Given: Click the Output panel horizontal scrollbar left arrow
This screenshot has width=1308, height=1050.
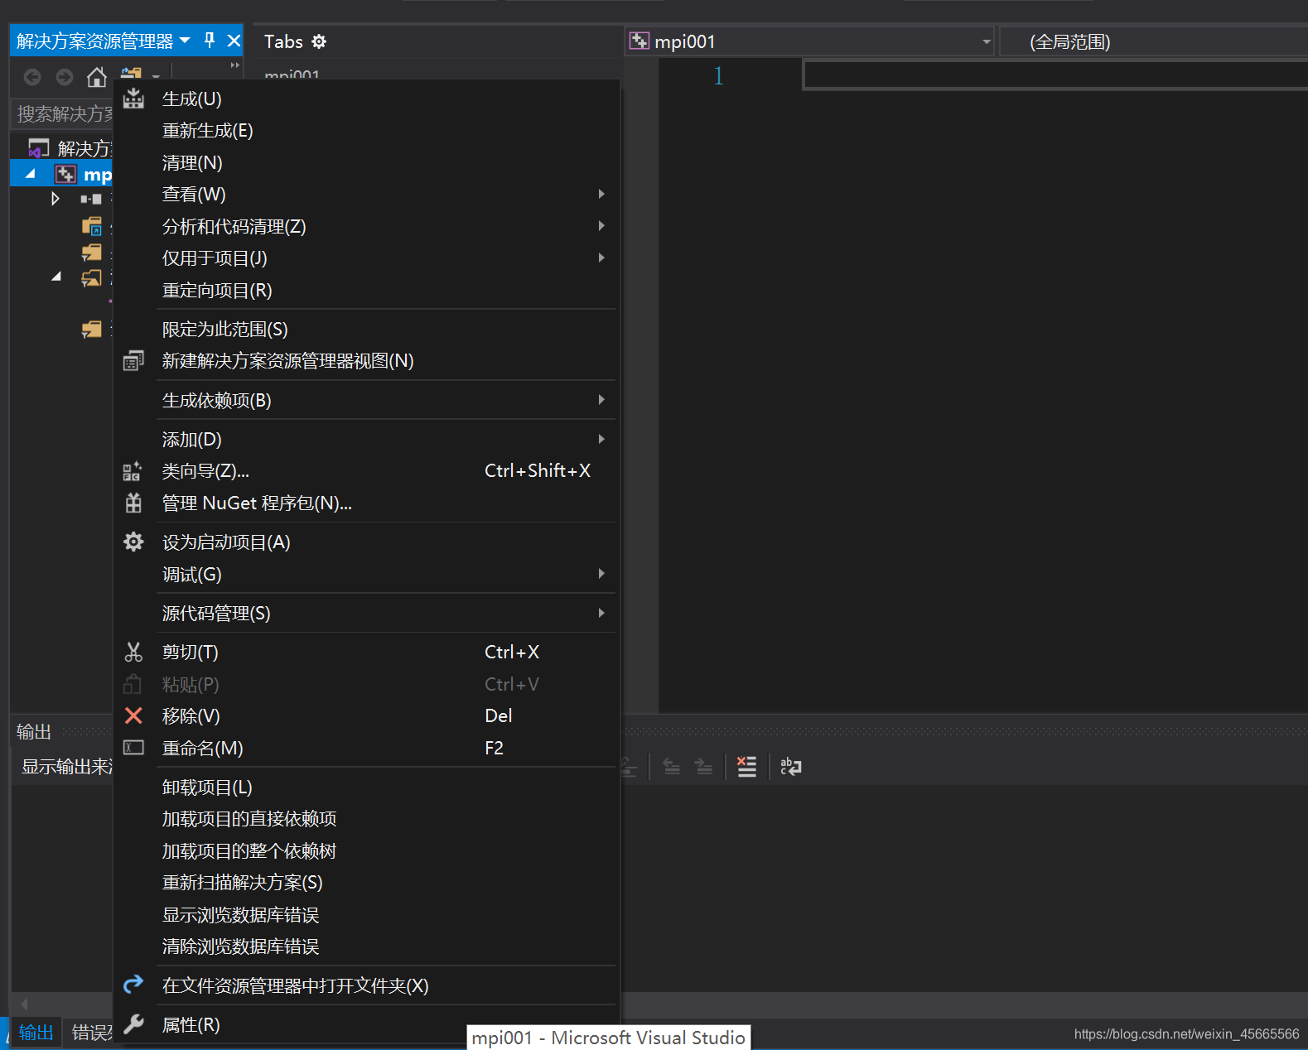Looking at the screenshot, I should pyautogui.click(x=25, y=1004).
